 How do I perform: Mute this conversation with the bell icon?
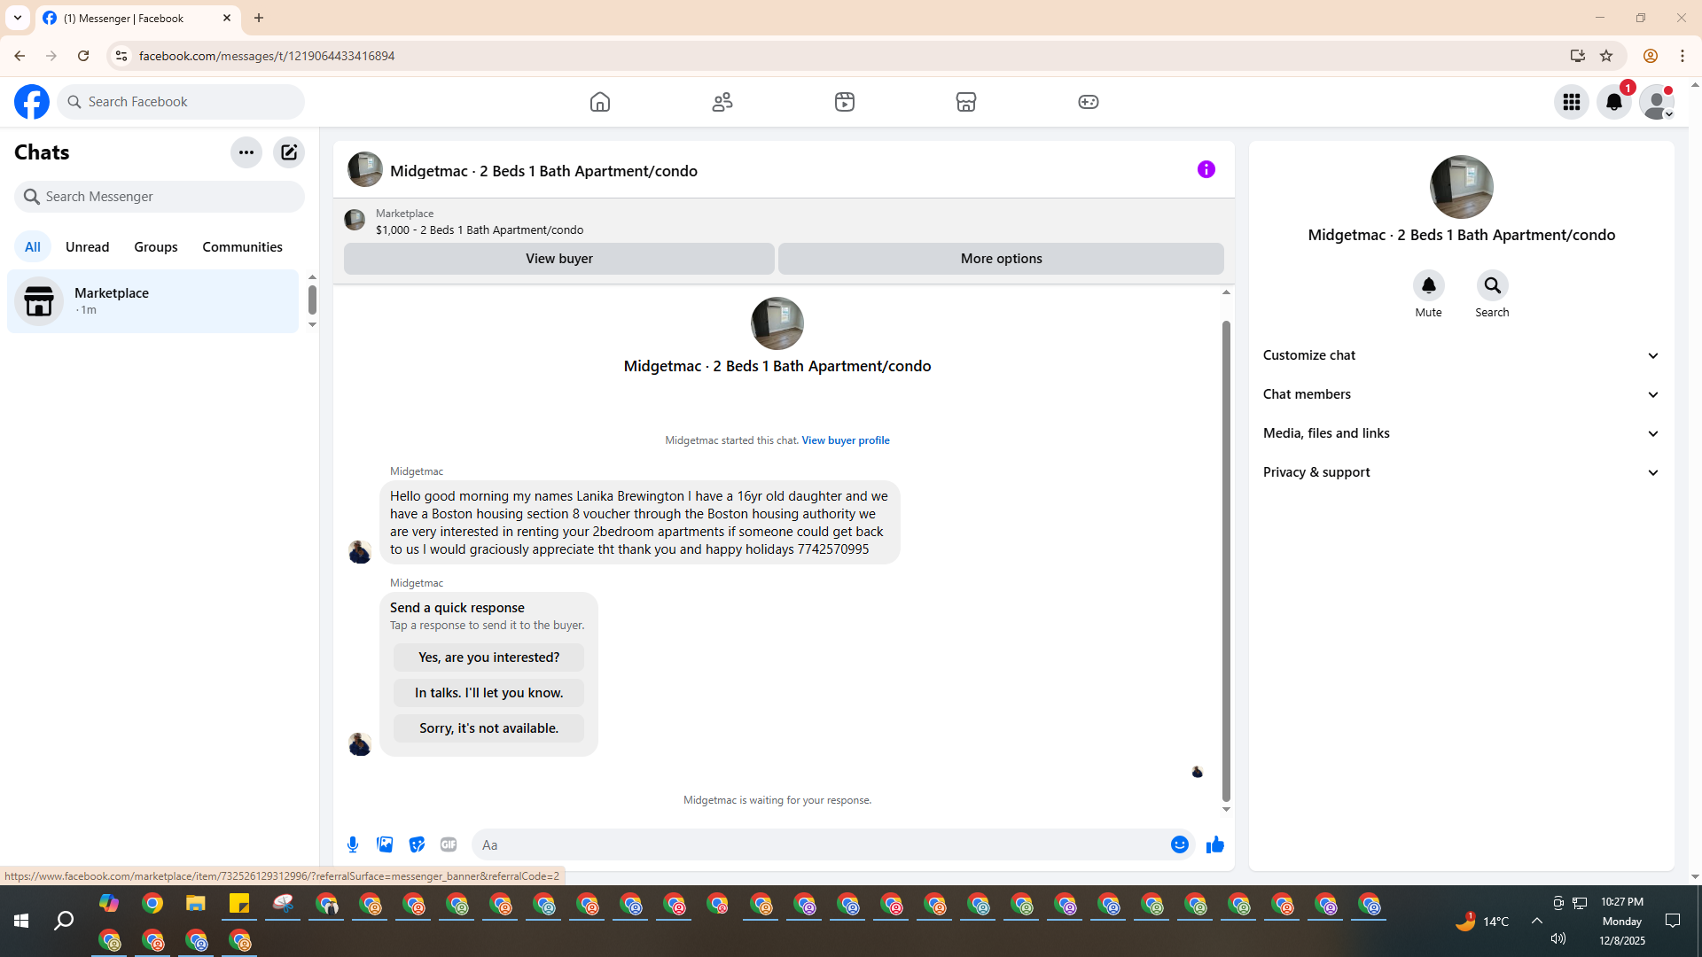click(x=1428, y=285)
